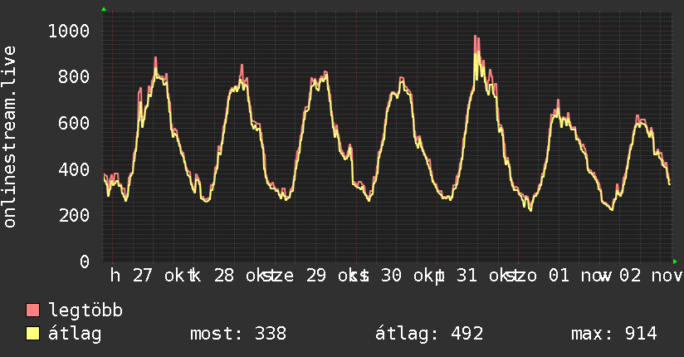Click the green arrow ending the x-axis
This screenshot has height=357, width=684.
[675, 262]
